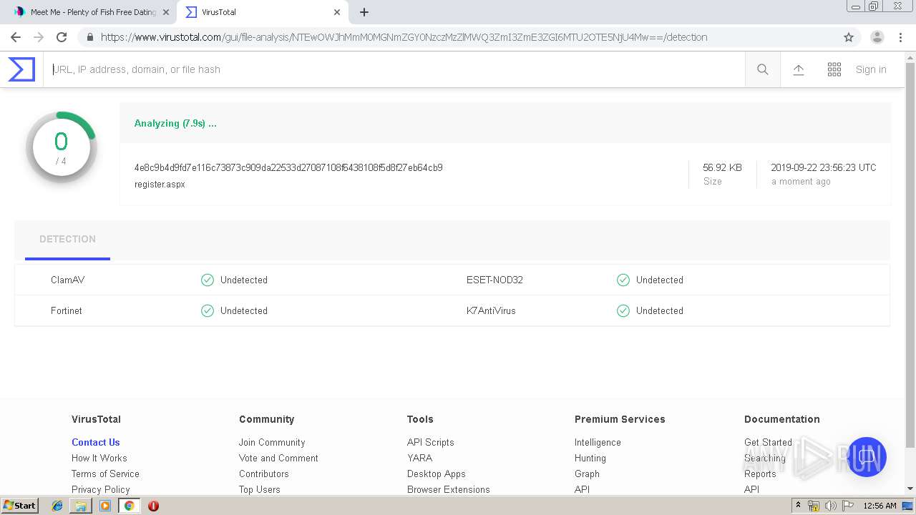Click ESET-NOD32 Undetected check icon
This screenshot has width=916, height=515.
(x=623, y=280)
